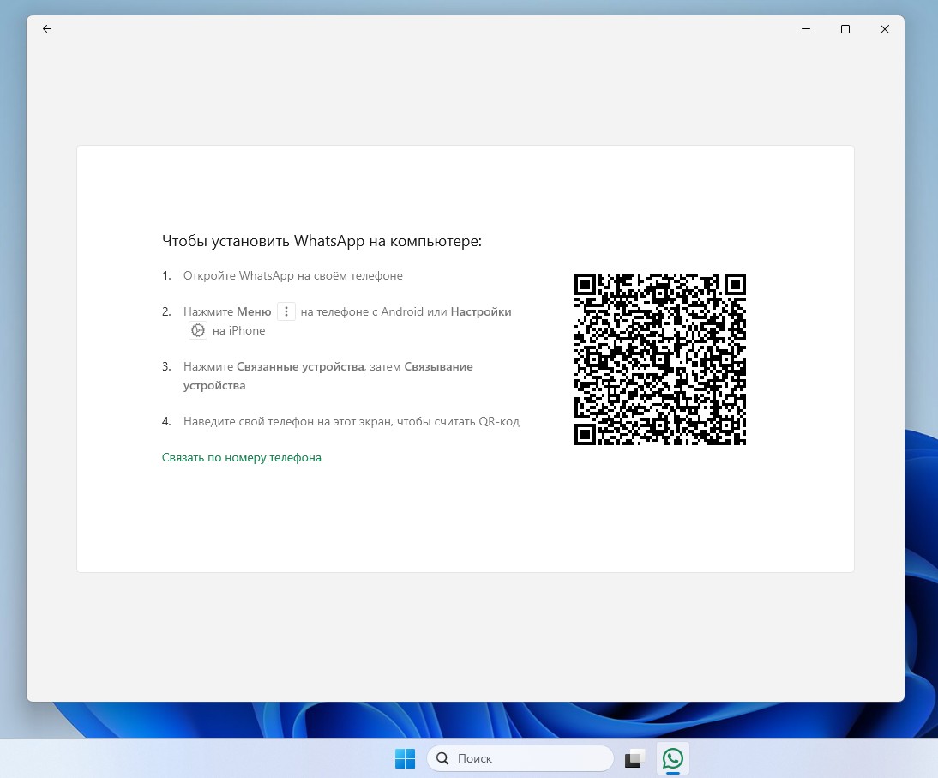Click the WhatsApp taskbar icon
Image resolution: width=938 pixels, height=778 pixels.
pyautogui.click(x=673, y=758)
